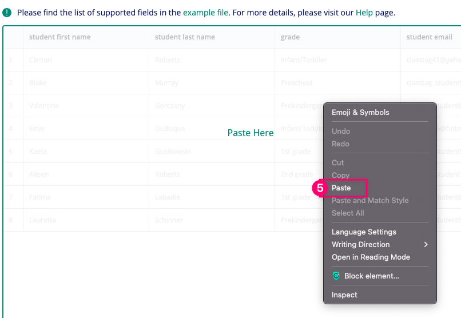
Task: Click the student email column header
Action: [429, 37]
